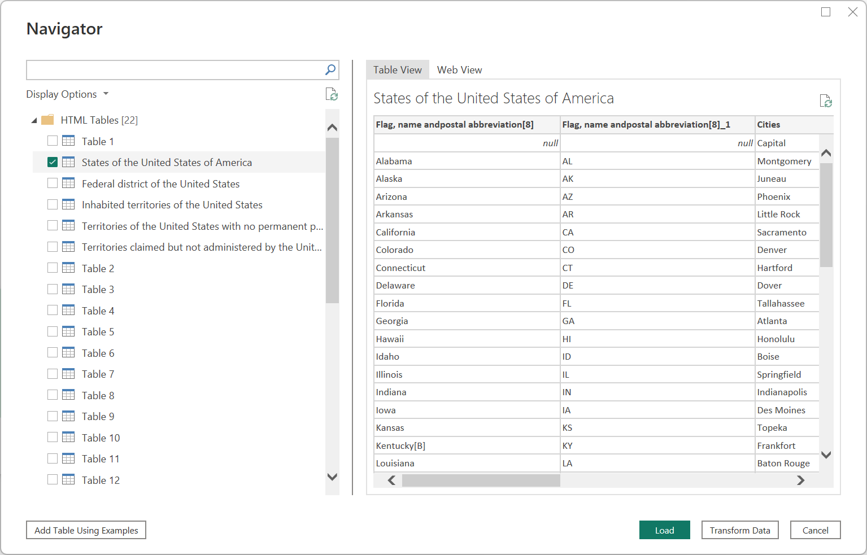The height and width of the screenshot is (555, 867).
Task: Click the Alabama cell
Action: [x=467, y=161]
